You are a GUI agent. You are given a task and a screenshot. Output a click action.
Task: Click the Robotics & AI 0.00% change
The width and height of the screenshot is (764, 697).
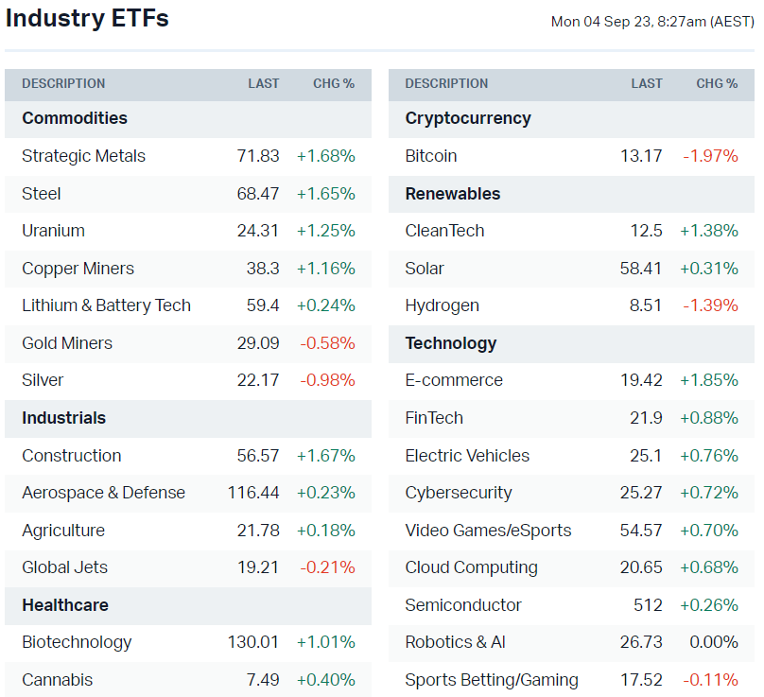pos(715,642)
